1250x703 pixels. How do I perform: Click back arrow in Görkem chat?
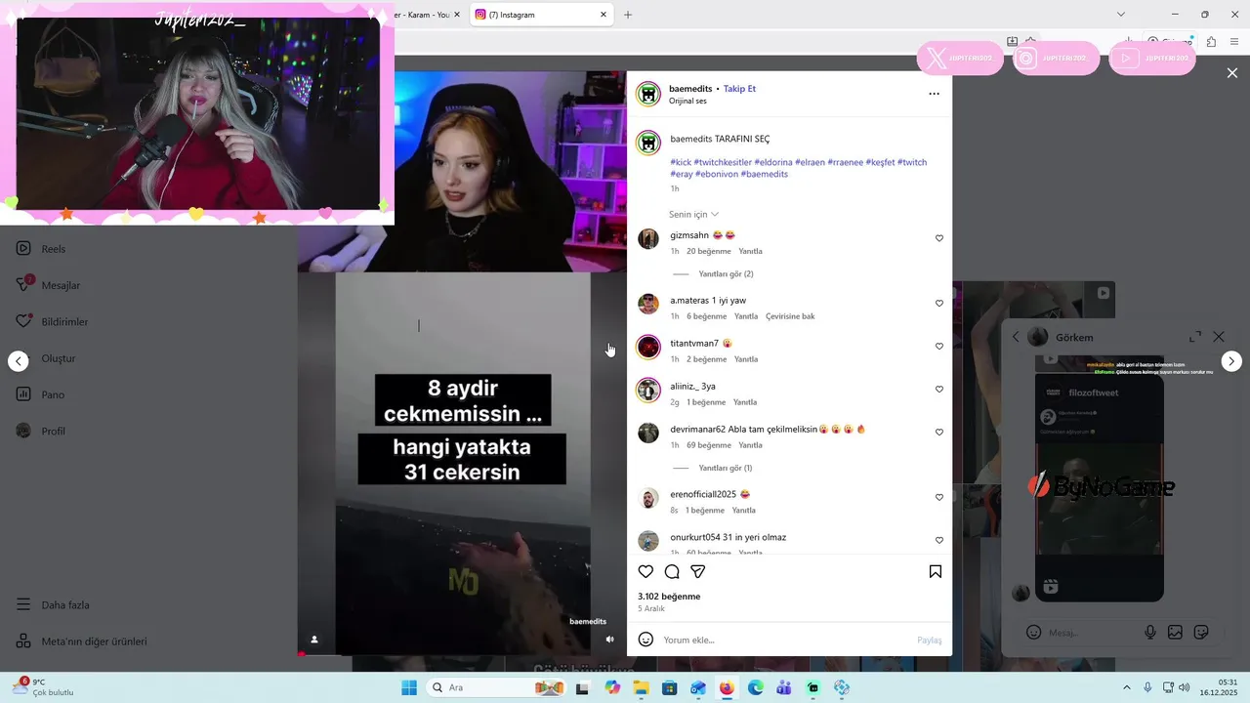coord(1016,337)
